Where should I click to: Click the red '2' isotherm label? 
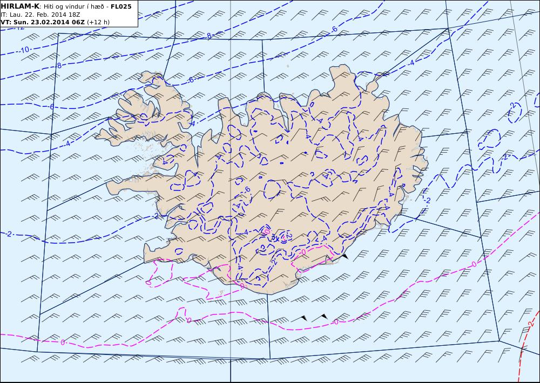pyautogui.click(x=531, y=324)
